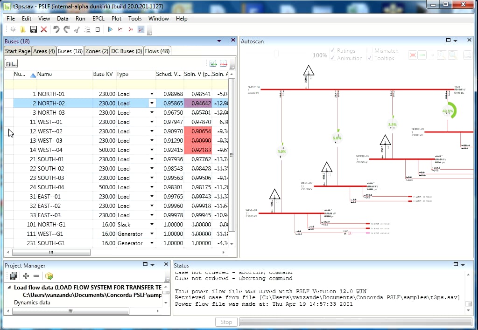This screenshot has height=330, width=478.
Task: Open the Type dropdown for NORTH-01
Action: (152, 94)
